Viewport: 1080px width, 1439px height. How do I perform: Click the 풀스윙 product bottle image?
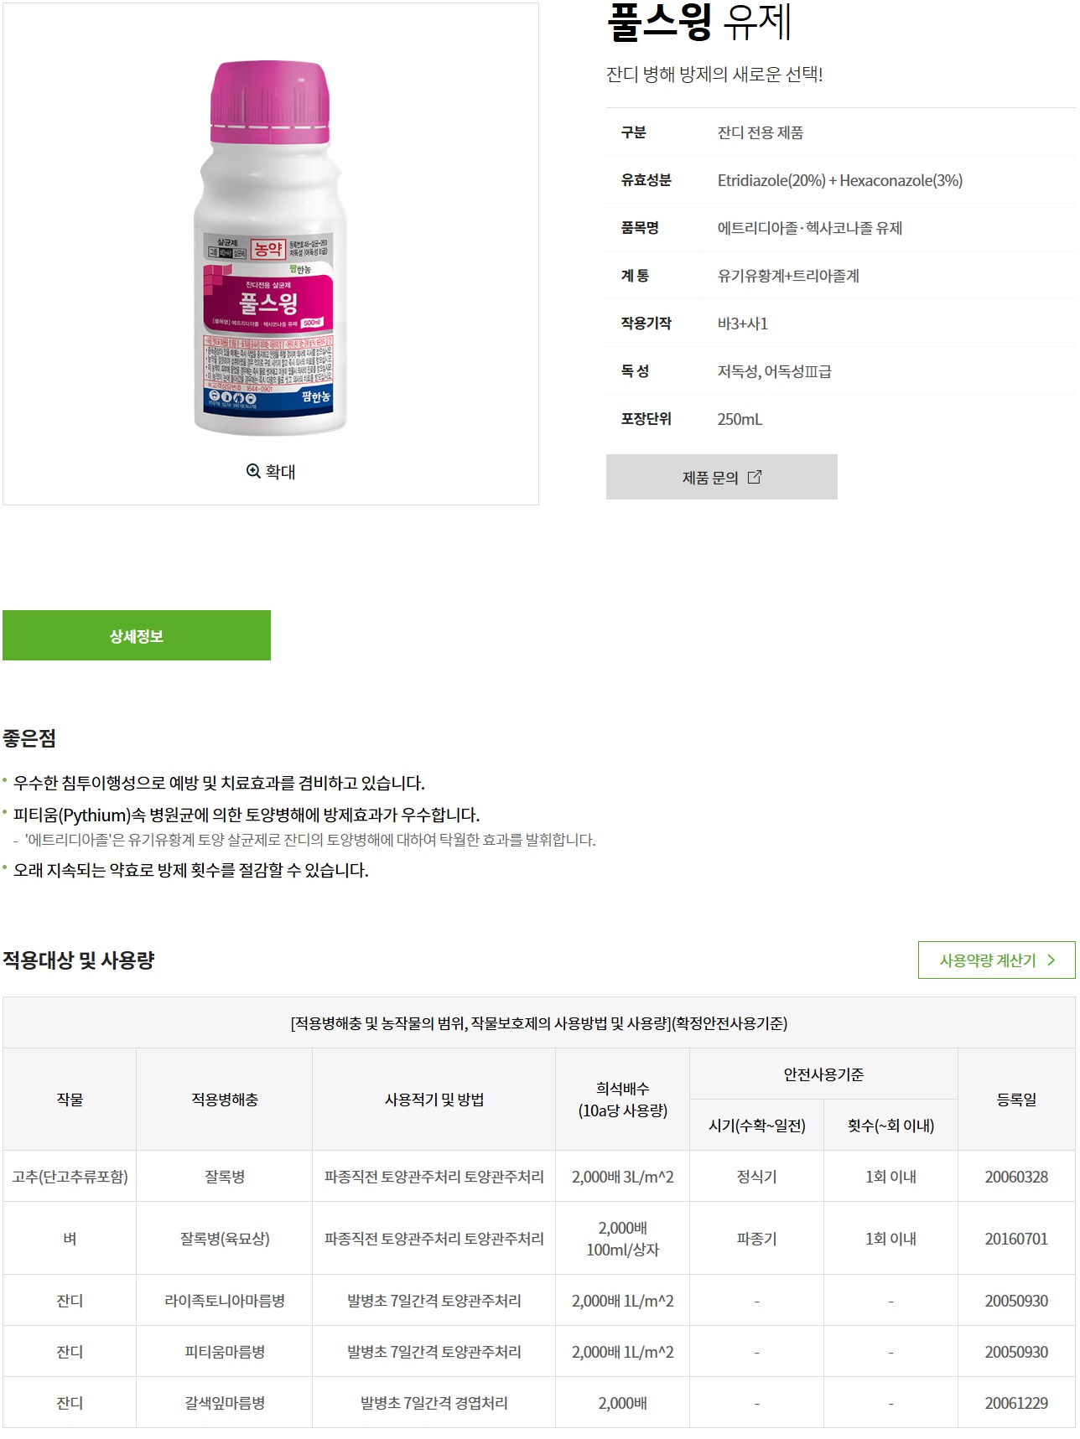[270, 247]
